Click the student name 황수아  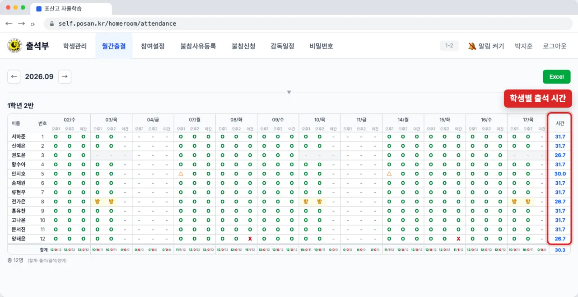pos(19,164)
